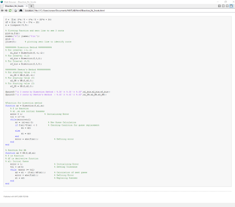Click the 'Function For NR' comment
The image size is (235, 207).
point(16,150)
